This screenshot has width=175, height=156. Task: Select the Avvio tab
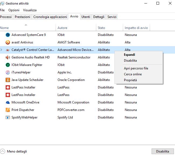point(74,16)
